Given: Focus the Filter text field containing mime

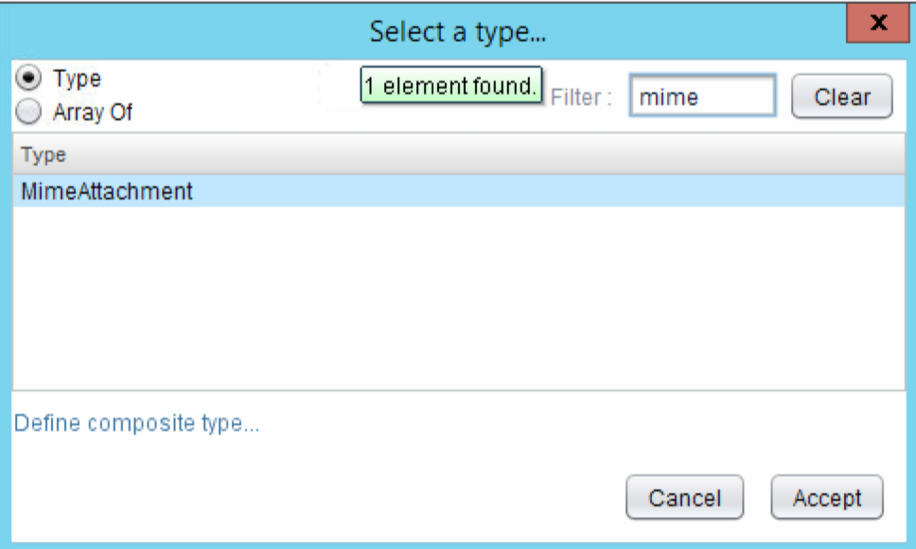Looking at the screenshot, I should [703, 96].
